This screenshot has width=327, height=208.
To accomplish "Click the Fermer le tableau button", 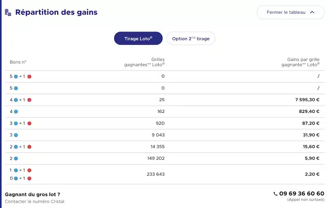I will tap(291, 12).
